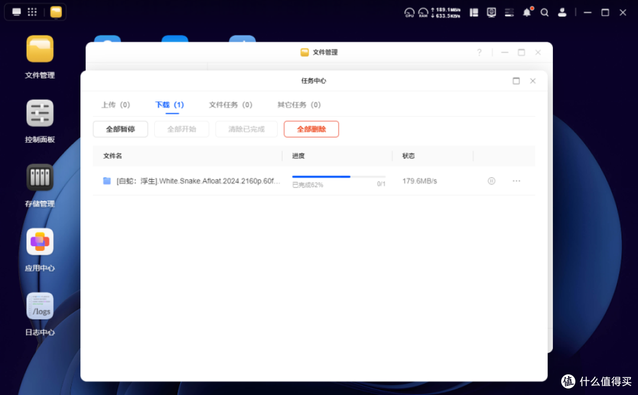
Task: View CPU usage gauge in top bar
Action: [x=409, y=12]
